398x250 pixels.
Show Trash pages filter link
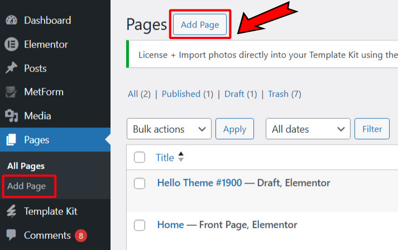coord(277,94)
